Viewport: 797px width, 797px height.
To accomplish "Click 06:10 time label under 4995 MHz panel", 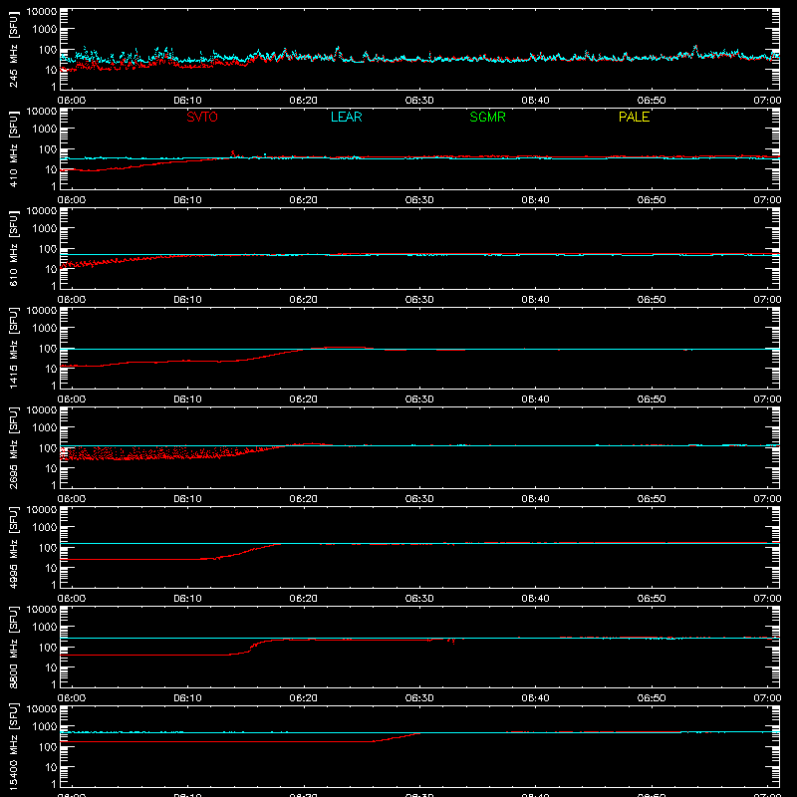I will tap(187, 599).
